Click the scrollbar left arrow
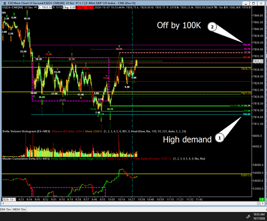267x221 pixels. pos(3,203)
